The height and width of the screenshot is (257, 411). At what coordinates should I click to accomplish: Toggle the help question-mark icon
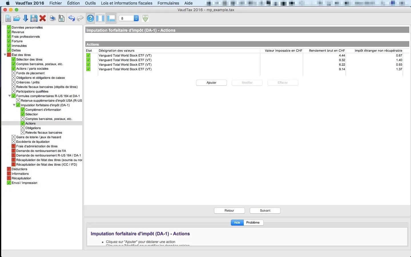pyautogui.click(x=90, y=19)
